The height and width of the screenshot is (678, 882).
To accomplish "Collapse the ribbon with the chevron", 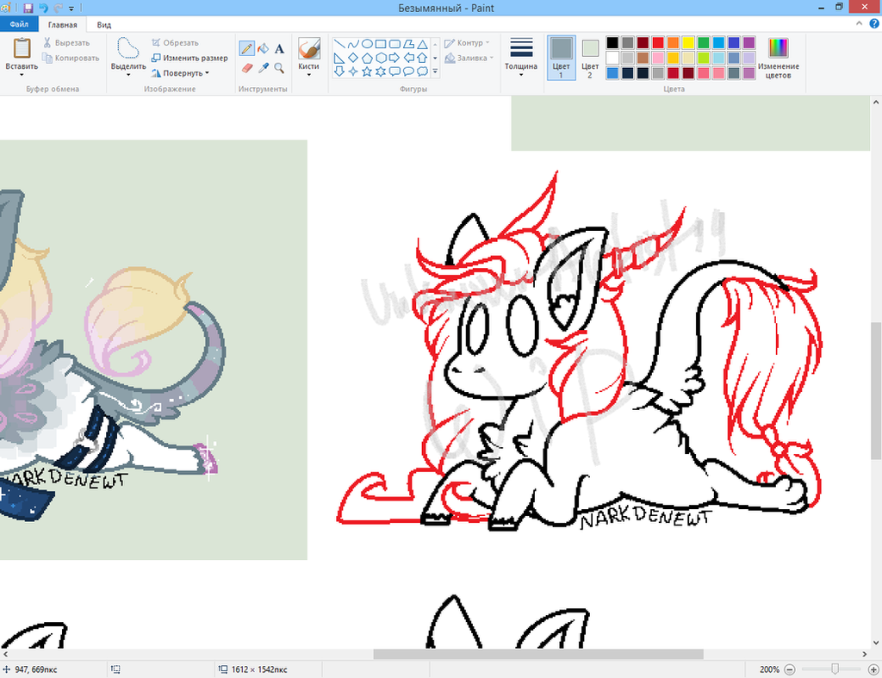I will pyautogui.click(x=859, y=23).
